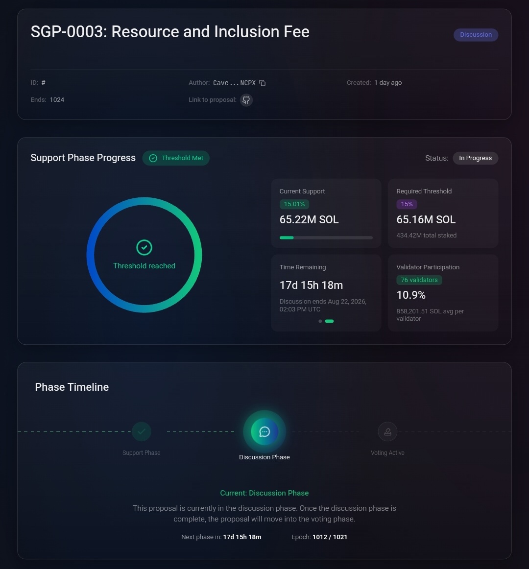Click the Discussion status badge
The width and height of the screenshot is (529, 569).
pyautogui.click(x=476, y=35)
